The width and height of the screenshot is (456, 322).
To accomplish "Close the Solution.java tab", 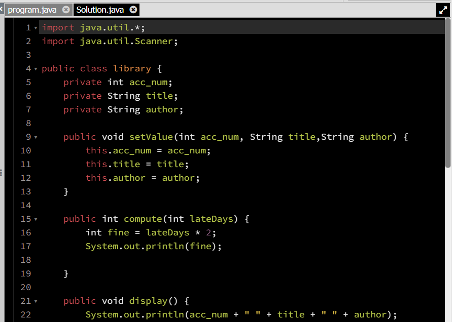I will tap(133, 10).
